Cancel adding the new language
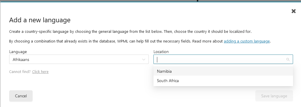Image resolution: width=301 pixels, height=107 pixels. (21, 96)
